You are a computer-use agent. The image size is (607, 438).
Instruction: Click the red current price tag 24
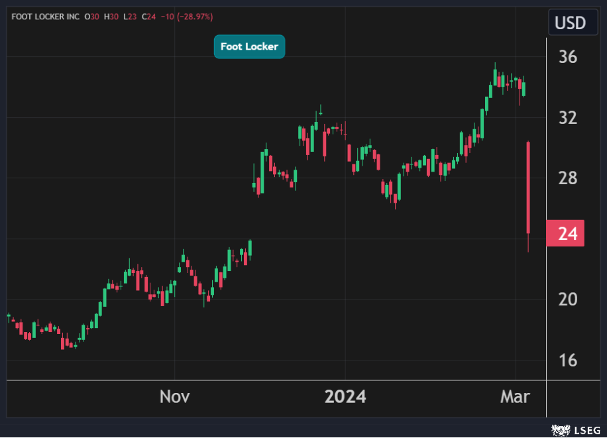pyautogui.click(x=565, y=234)
